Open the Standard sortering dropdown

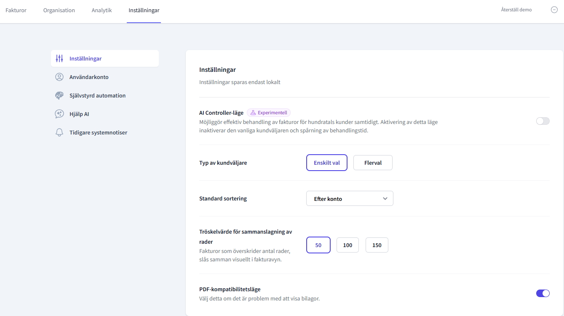pos(349,198)
